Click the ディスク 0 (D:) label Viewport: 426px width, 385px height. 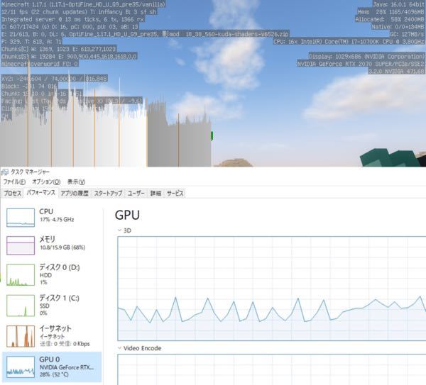[60, 267]
